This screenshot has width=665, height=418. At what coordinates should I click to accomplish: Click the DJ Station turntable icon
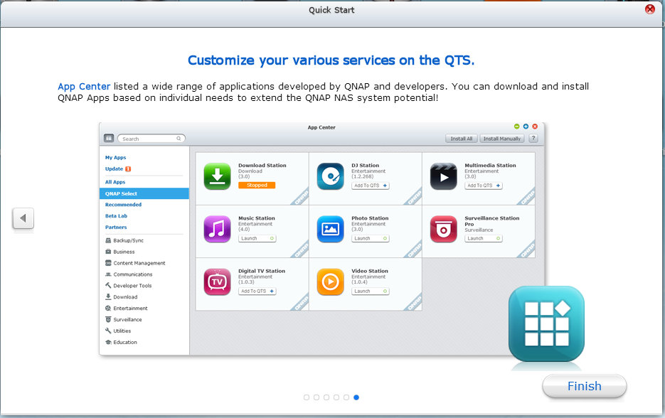coord(331,176)
